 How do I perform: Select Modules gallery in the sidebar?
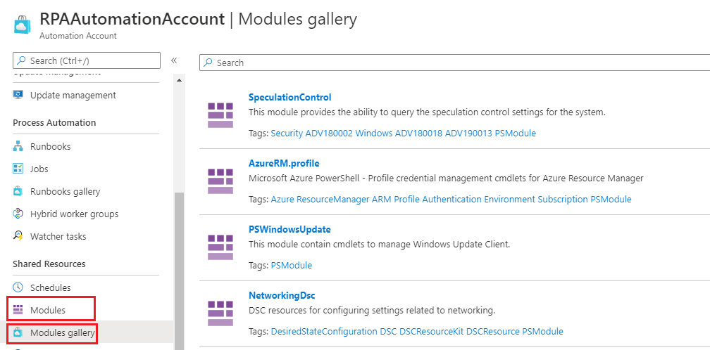coord(62,332)
